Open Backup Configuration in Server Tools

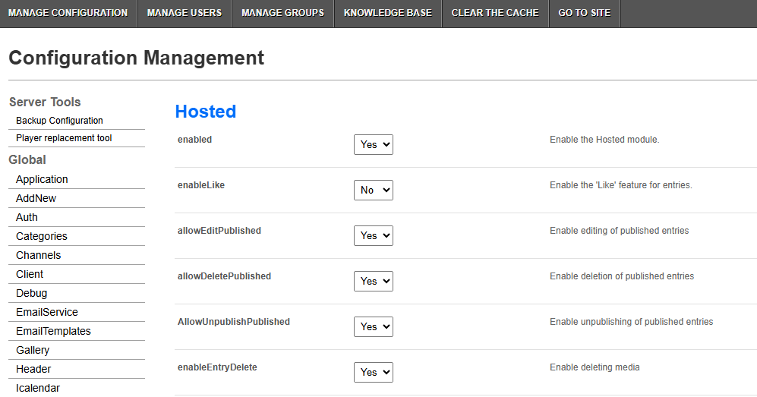point(59,121)
